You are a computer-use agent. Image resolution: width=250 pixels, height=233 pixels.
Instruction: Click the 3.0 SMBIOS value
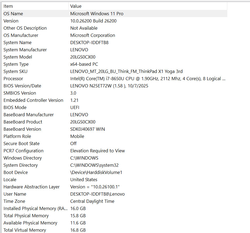(x=73, y=93)
